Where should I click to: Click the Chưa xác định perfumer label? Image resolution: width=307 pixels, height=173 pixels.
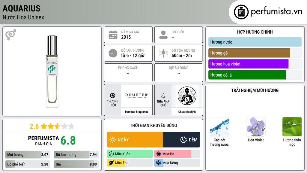pyautogui.click(x=187, y=112)
